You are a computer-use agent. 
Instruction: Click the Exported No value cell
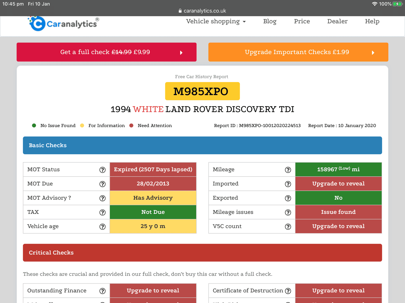click(x=338, y=198)
